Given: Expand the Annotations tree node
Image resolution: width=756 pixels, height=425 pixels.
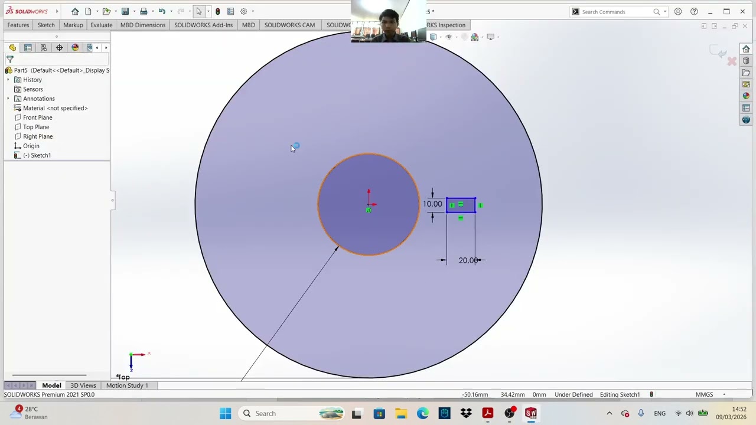Looking at the screenshot, I should (8, 99).
